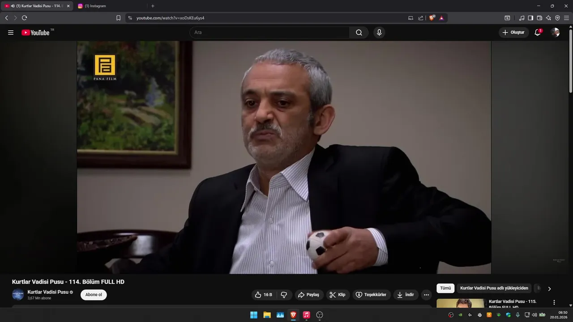573x322 pixels.
Task: Bookmark this page in address bar
Action: pos(118,18)
